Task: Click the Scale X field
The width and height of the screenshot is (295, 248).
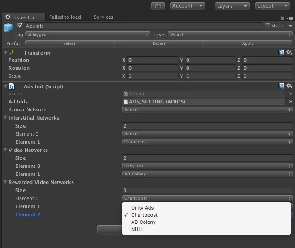Action: [x=152, y=76]
